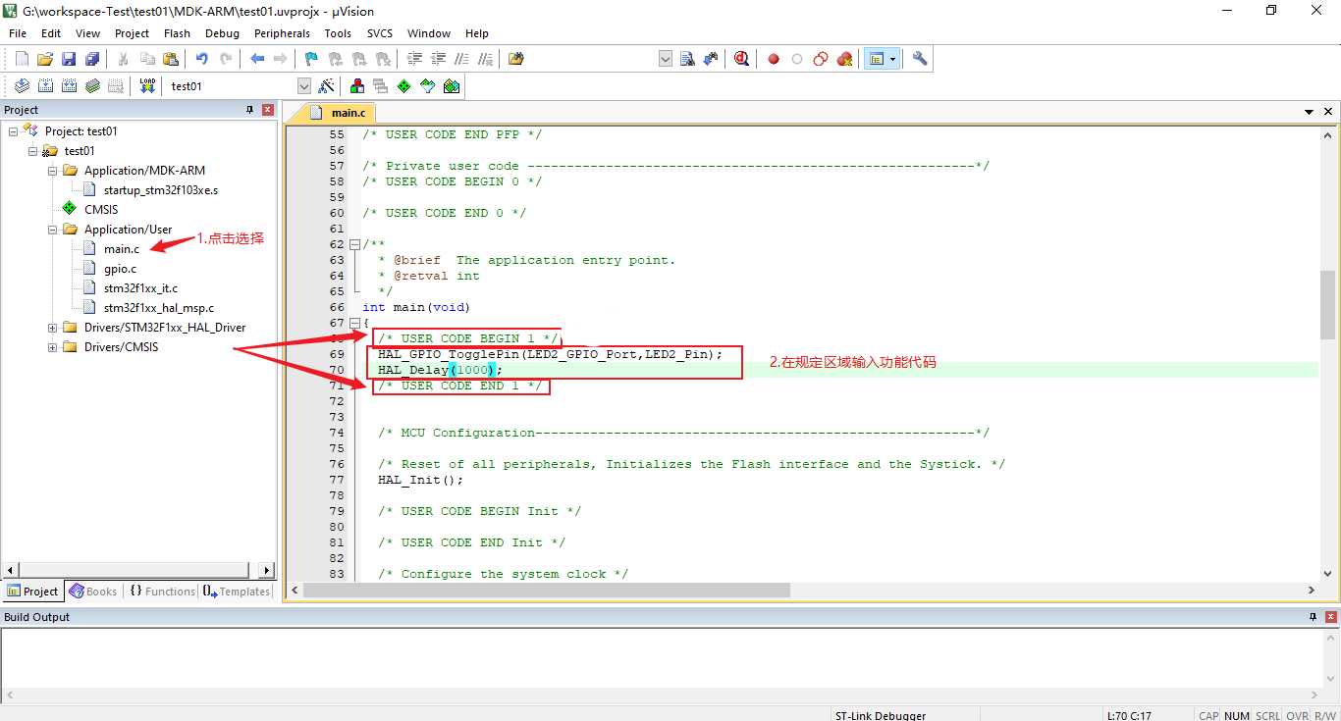The width and height of the screenshot is (1341, 721).
Task: Click the editor's horizontal scrollbar thumb
Action: (x=547, y=591)
